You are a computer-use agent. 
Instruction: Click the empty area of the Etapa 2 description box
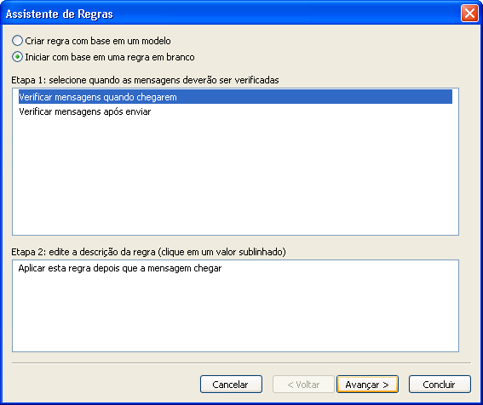(235, 312)
